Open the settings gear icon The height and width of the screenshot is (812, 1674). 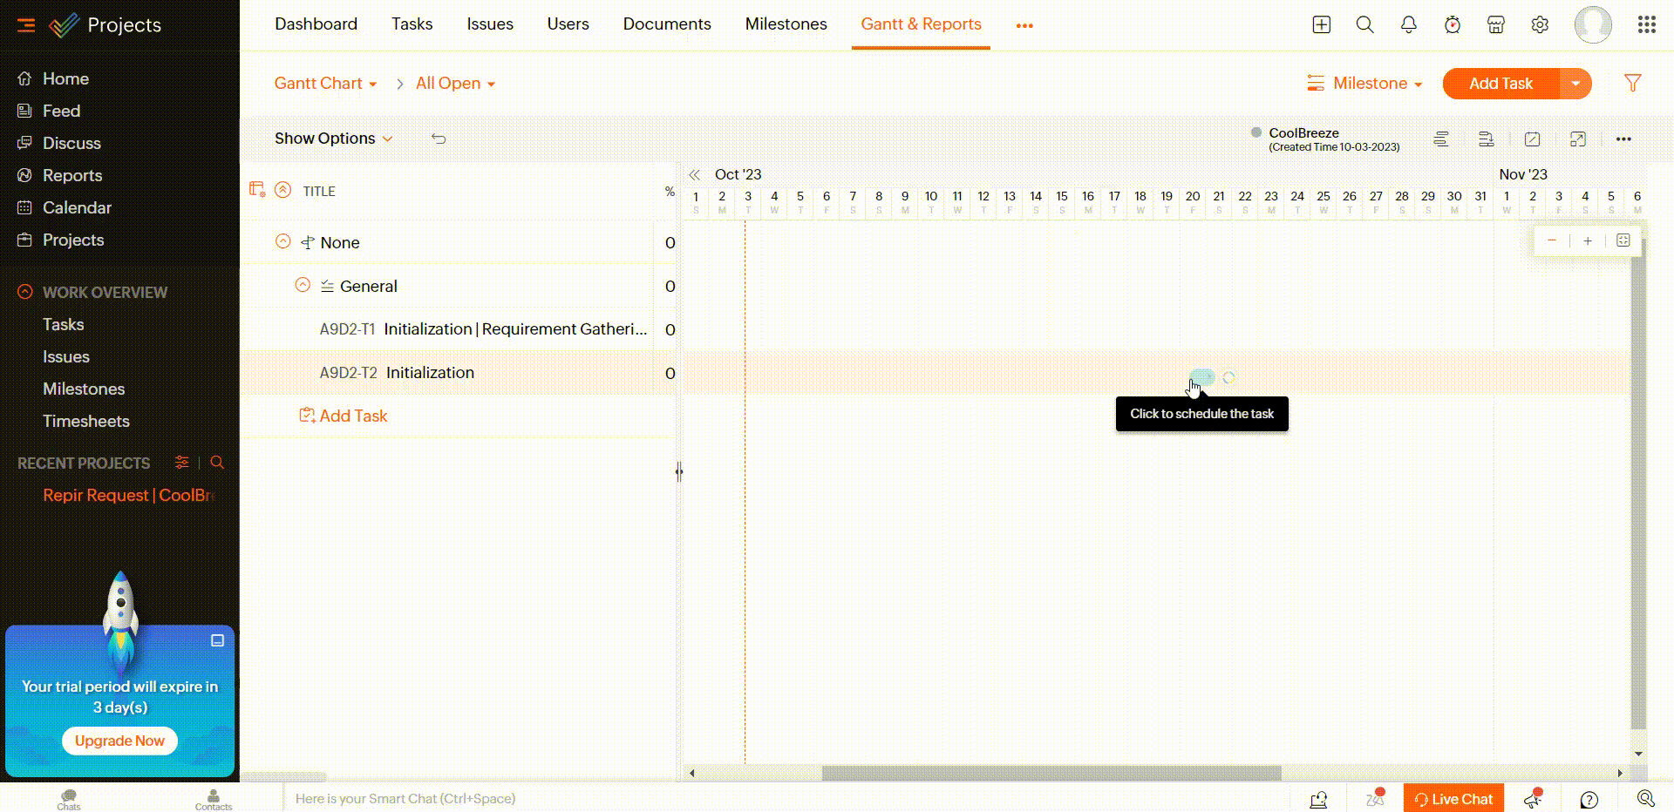[1540, 25]
